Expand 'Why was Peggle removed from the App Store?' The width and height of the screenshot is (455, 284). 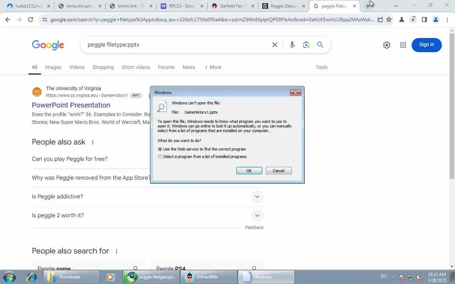[91, 177]
